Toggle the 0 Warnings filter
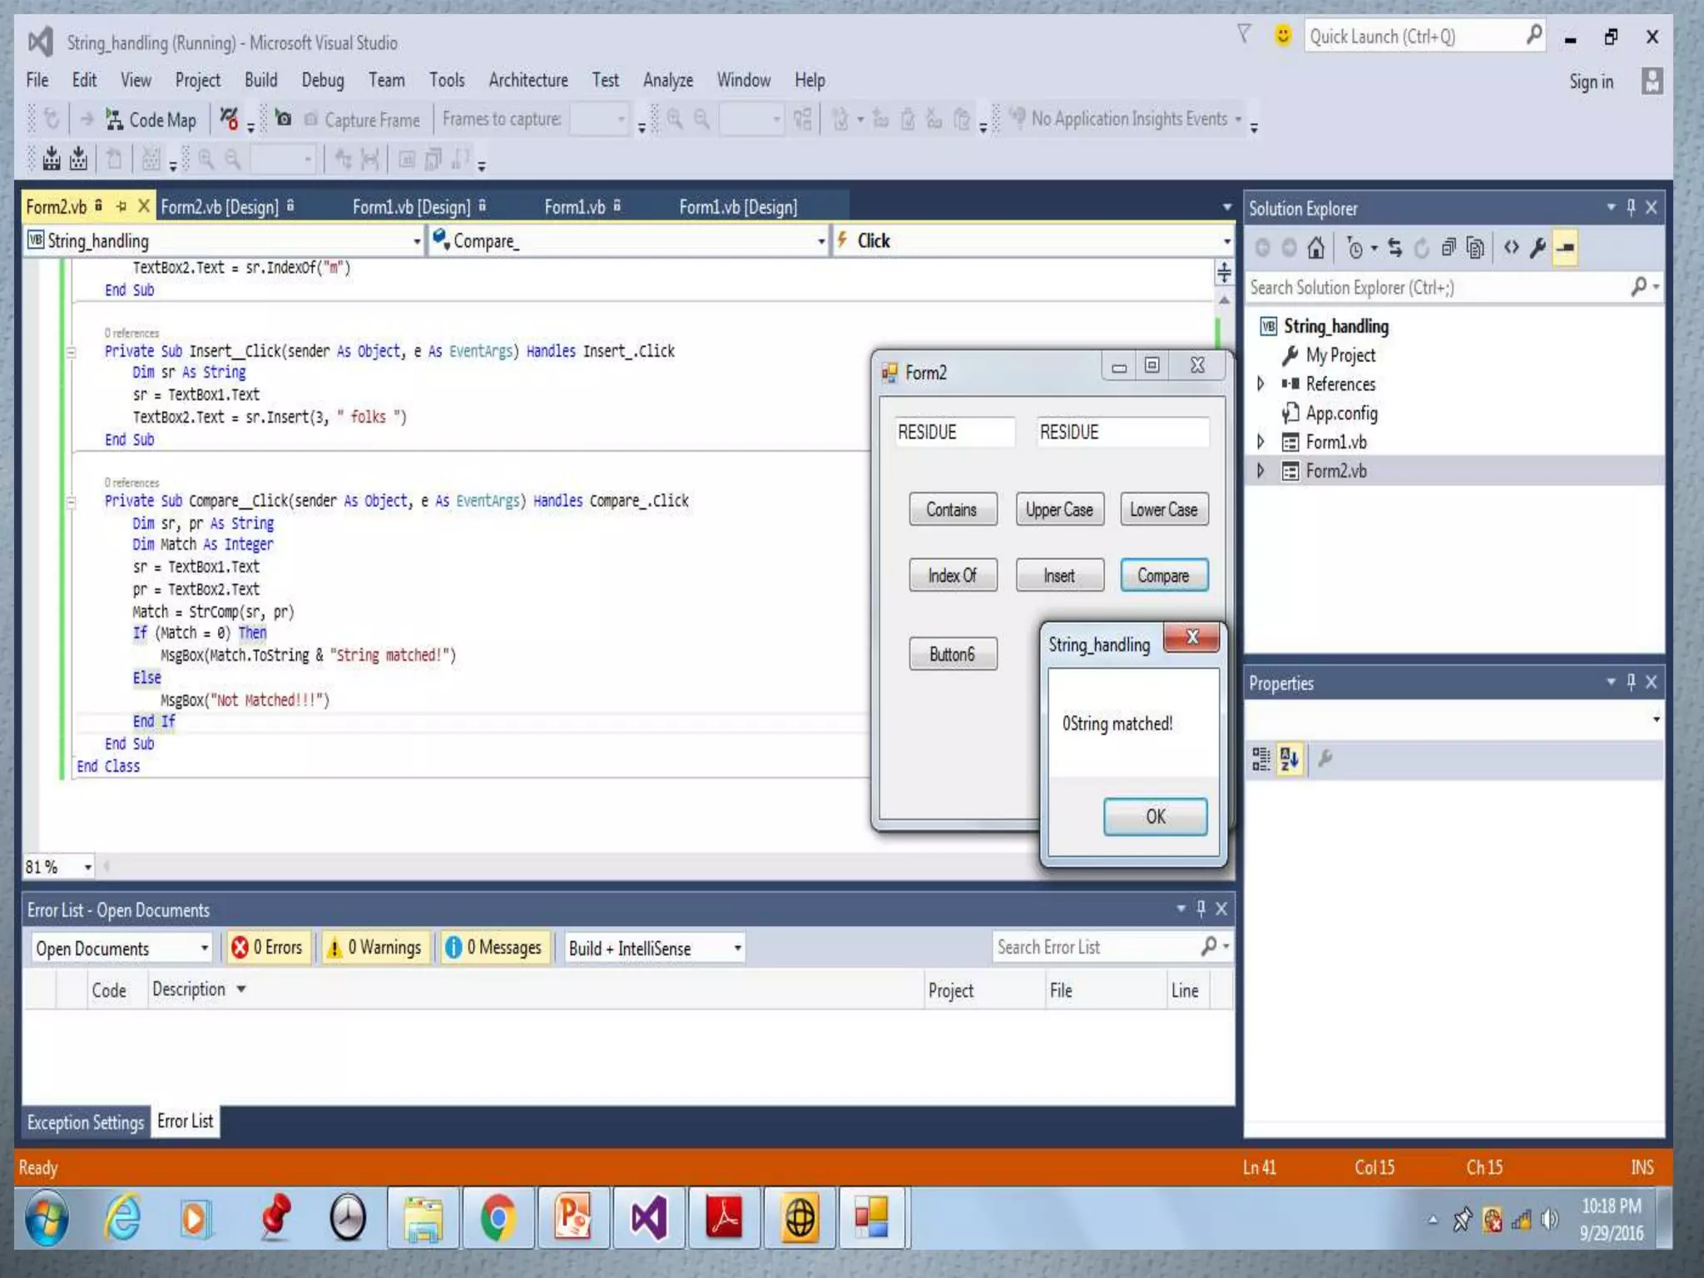Viewport: 1704px width, 1278px height. (376, 948)
